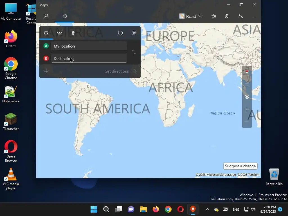288x216 pixels.
Task: Zoom in with the map plus button
Action: pos(247,109)
